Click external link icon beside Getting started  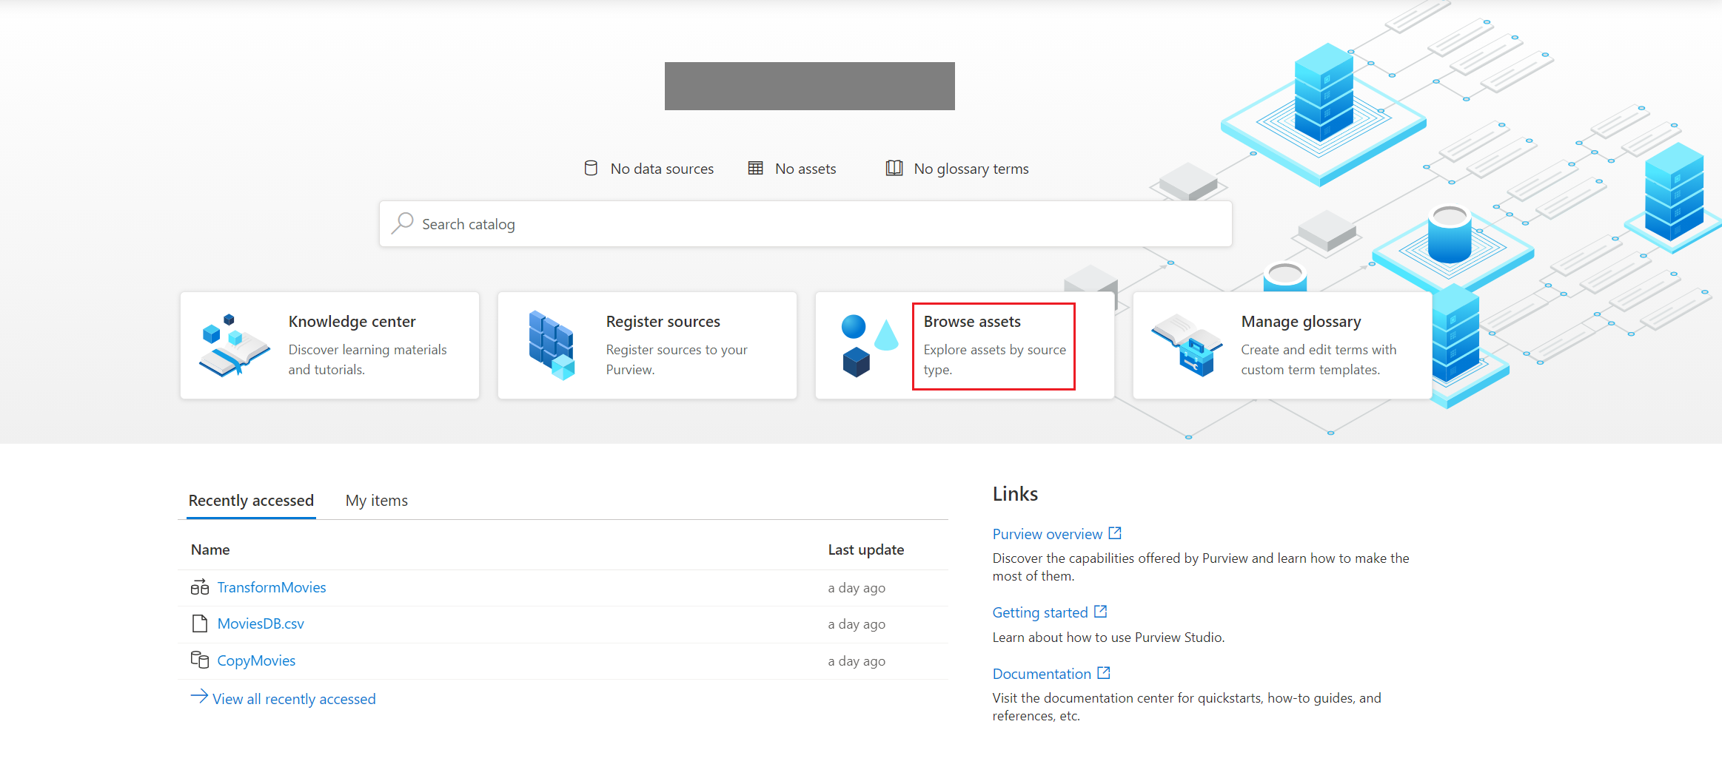(x=1101, y=612)
